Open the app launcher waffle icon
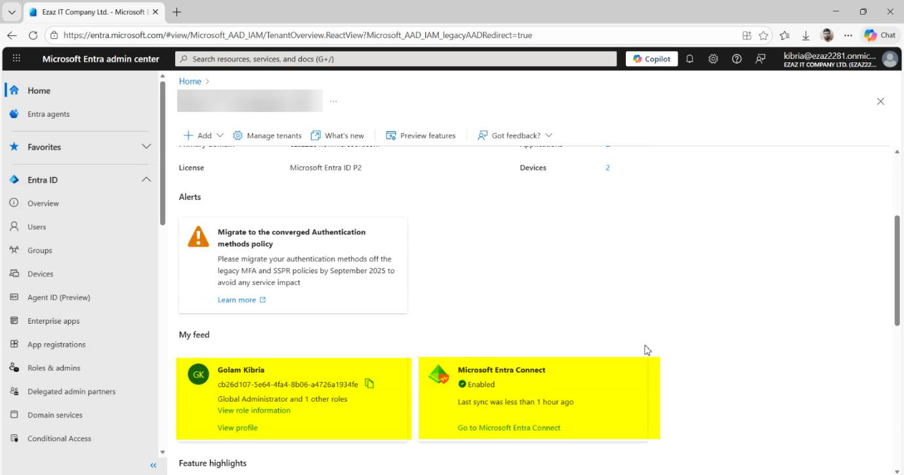The image size is (904, 475). (x=16, y=59)
